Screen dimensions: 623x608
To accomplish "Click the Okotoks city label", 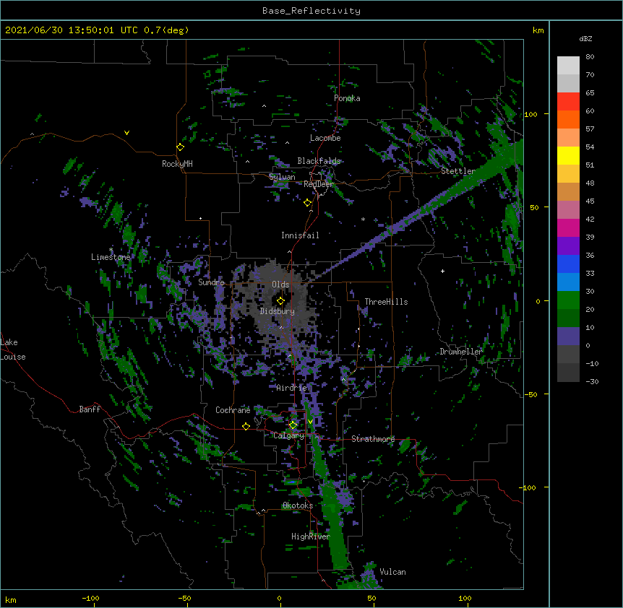I will (x=298, y=505).
